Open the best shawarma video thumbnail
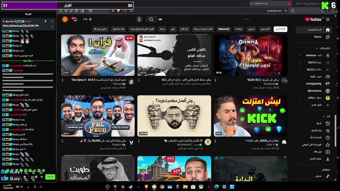Image resolution: width=340 pixels, height=191 pixels. pos(174,116)
